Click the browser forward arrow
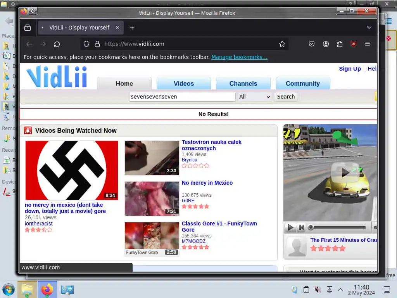 [x=43, y=44]
